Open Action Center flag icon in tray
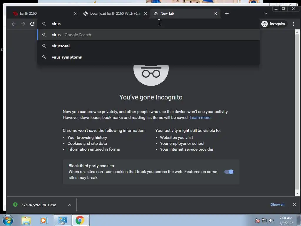The height and width of the screenshot is (226, 301). tap(257, 220)
